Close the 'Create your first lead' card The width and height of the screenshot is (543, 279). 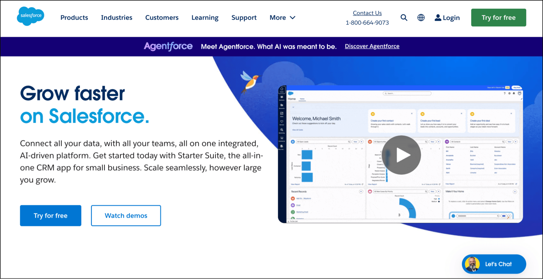coord(462,113)
